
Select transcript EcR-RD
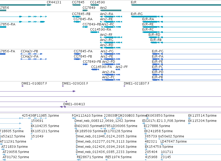pyautogui.click(x=154, y=35)
